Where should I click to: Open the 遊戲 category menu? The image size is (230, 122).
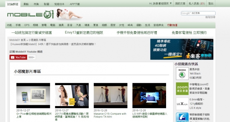tap(104, 25)
